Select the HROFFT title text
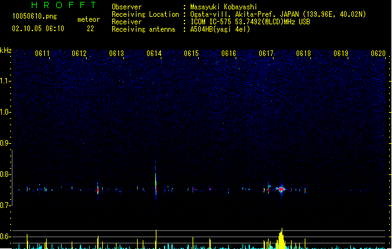 (x=64, y=5)
